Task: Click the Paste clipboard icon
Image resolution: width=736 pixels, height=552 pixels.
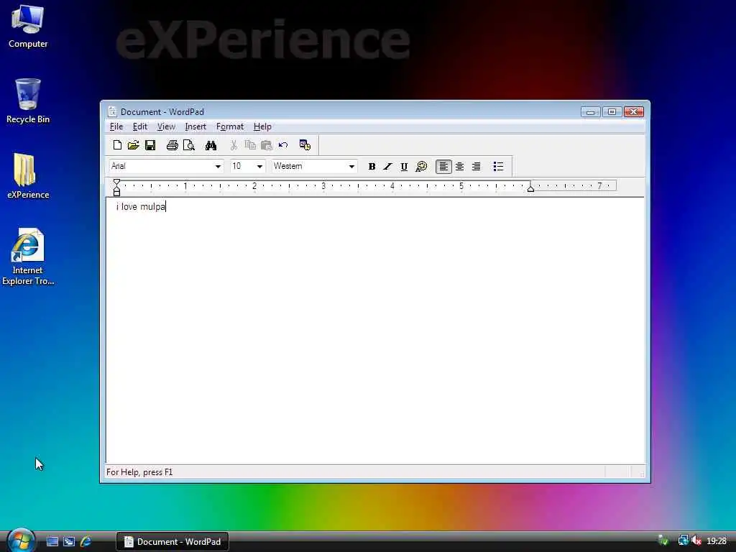Action: [x=267, y=145]
